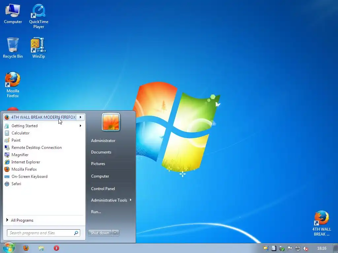Launch Calculator from the Start menu

point(43,133)
